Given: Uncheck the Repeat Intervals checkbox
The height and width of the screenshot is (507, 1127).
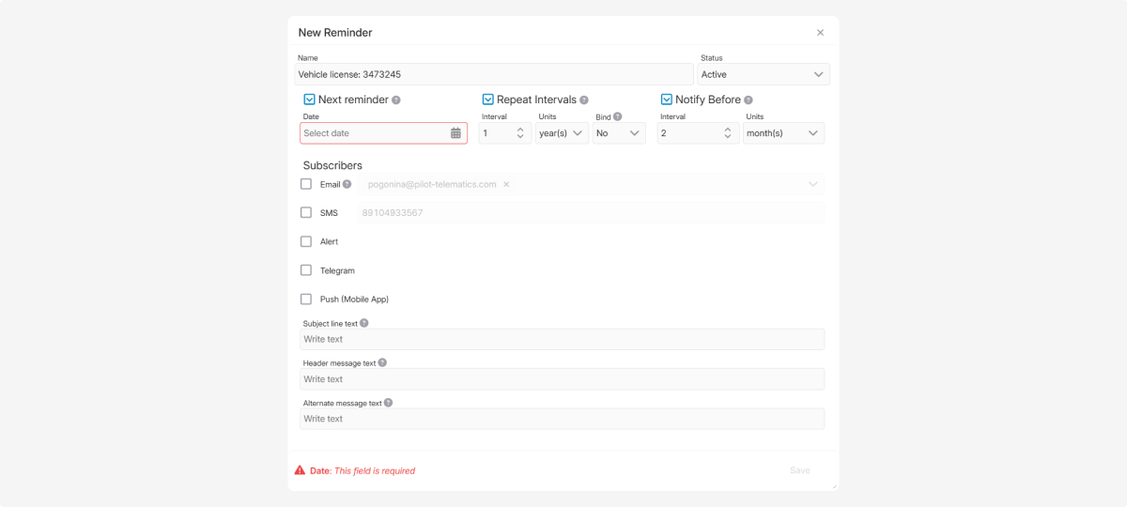Looking at the screenshot, I should click(488, 100).
